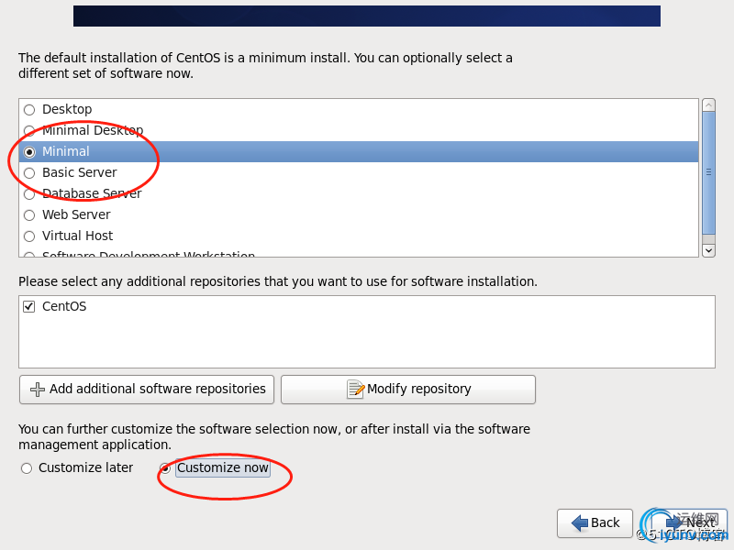Image resolution: width=734 pixels, height=550 pixels.
Task: Click the Modify repository button
Action: coord(408,389)
